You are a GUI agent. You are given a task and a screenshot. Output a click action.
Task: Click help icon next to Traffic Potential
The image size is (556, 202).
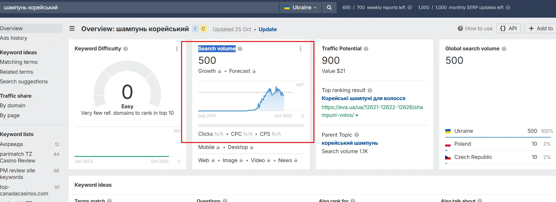point(366,49)
